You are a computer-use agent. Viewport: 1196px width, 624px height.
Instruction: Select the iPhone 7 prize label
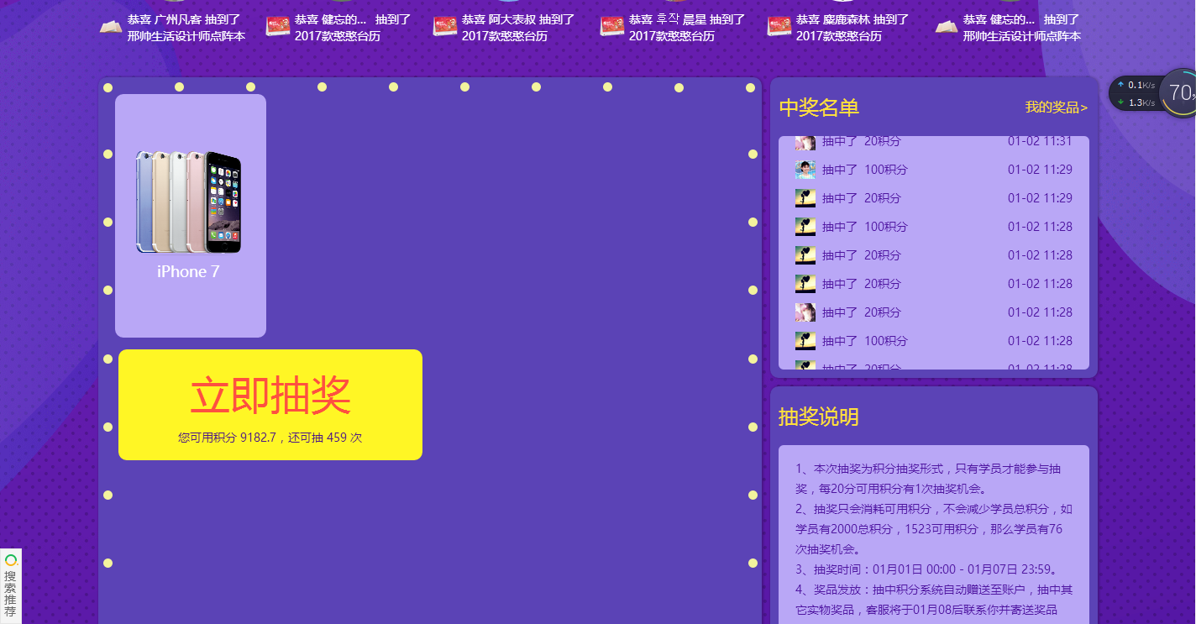tap(188, 272)
